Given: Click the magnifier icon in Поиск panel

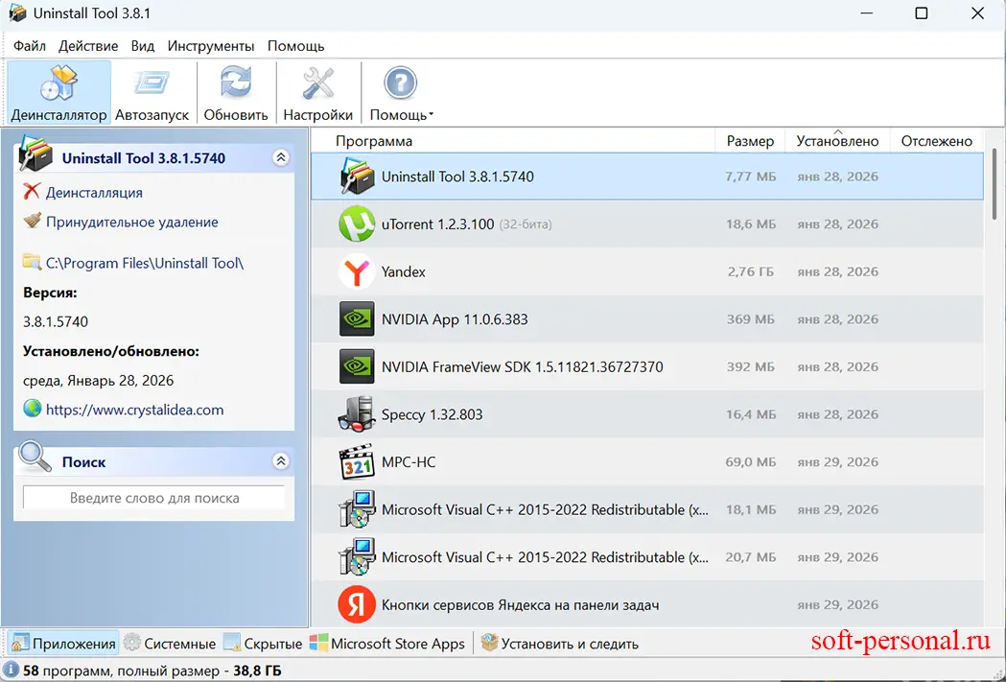Looking at the screenshot, I should (x=35, y=457).
